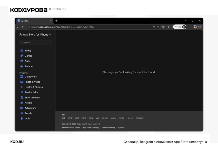Open the Arcade section label

pos(29,66)
